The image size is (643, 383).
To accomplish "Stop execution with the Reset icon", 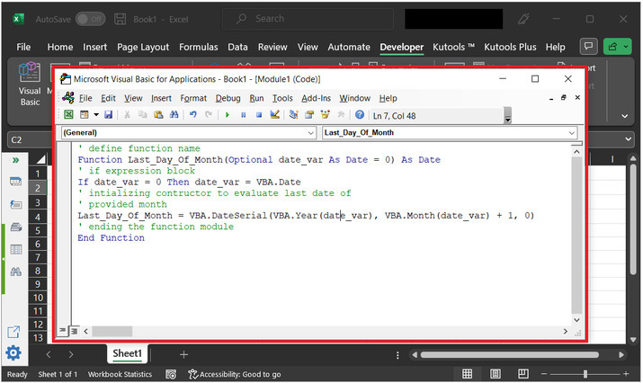I will 259,115.
